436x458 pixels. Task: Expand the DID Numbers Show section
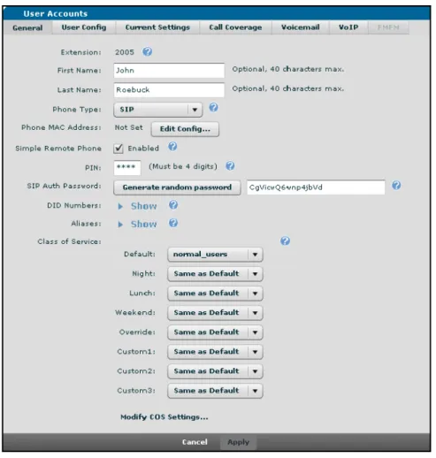[x=137, y=206]
